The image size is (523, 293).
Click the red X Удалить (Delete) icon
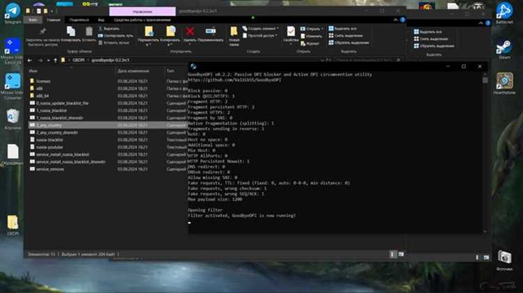(x=190, y=31)
